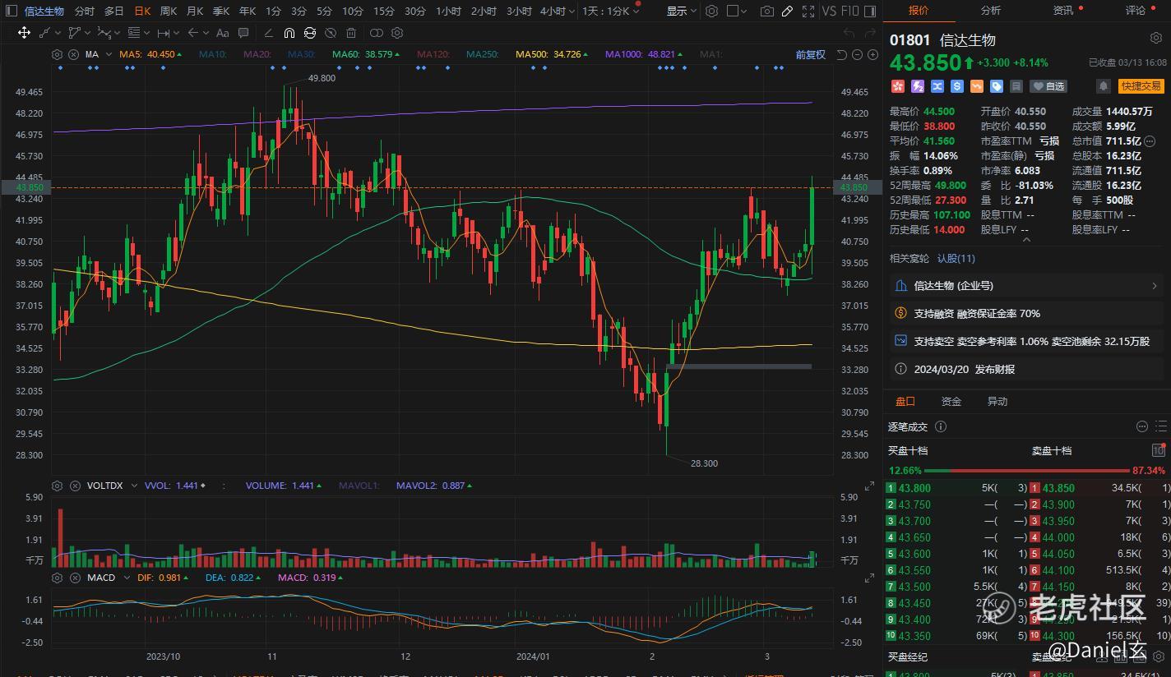Switch to 周K weekly chart
This screenshot has height=677, width=1171.
coord(169,12)
